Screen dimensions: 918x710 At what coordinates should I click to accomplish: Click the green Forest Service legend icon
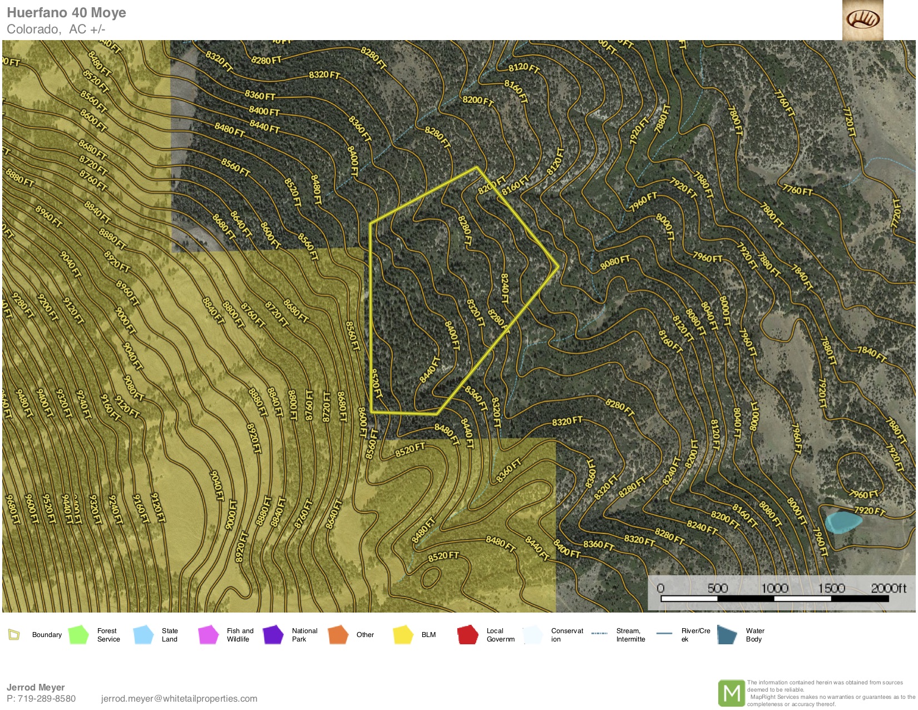[x=78, y=634]
